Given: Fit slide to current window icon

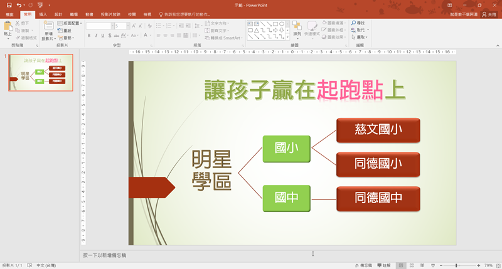Looking at the screenshot, I should (x=498, y=265).
